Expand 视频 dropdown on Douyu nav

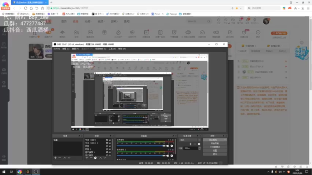(x=101, y=21)
